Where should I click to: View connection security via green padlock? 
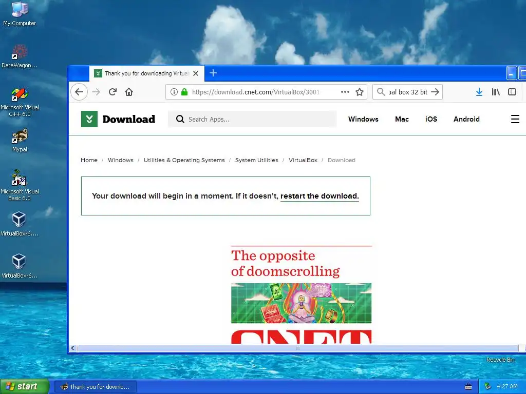coord(184,92)
